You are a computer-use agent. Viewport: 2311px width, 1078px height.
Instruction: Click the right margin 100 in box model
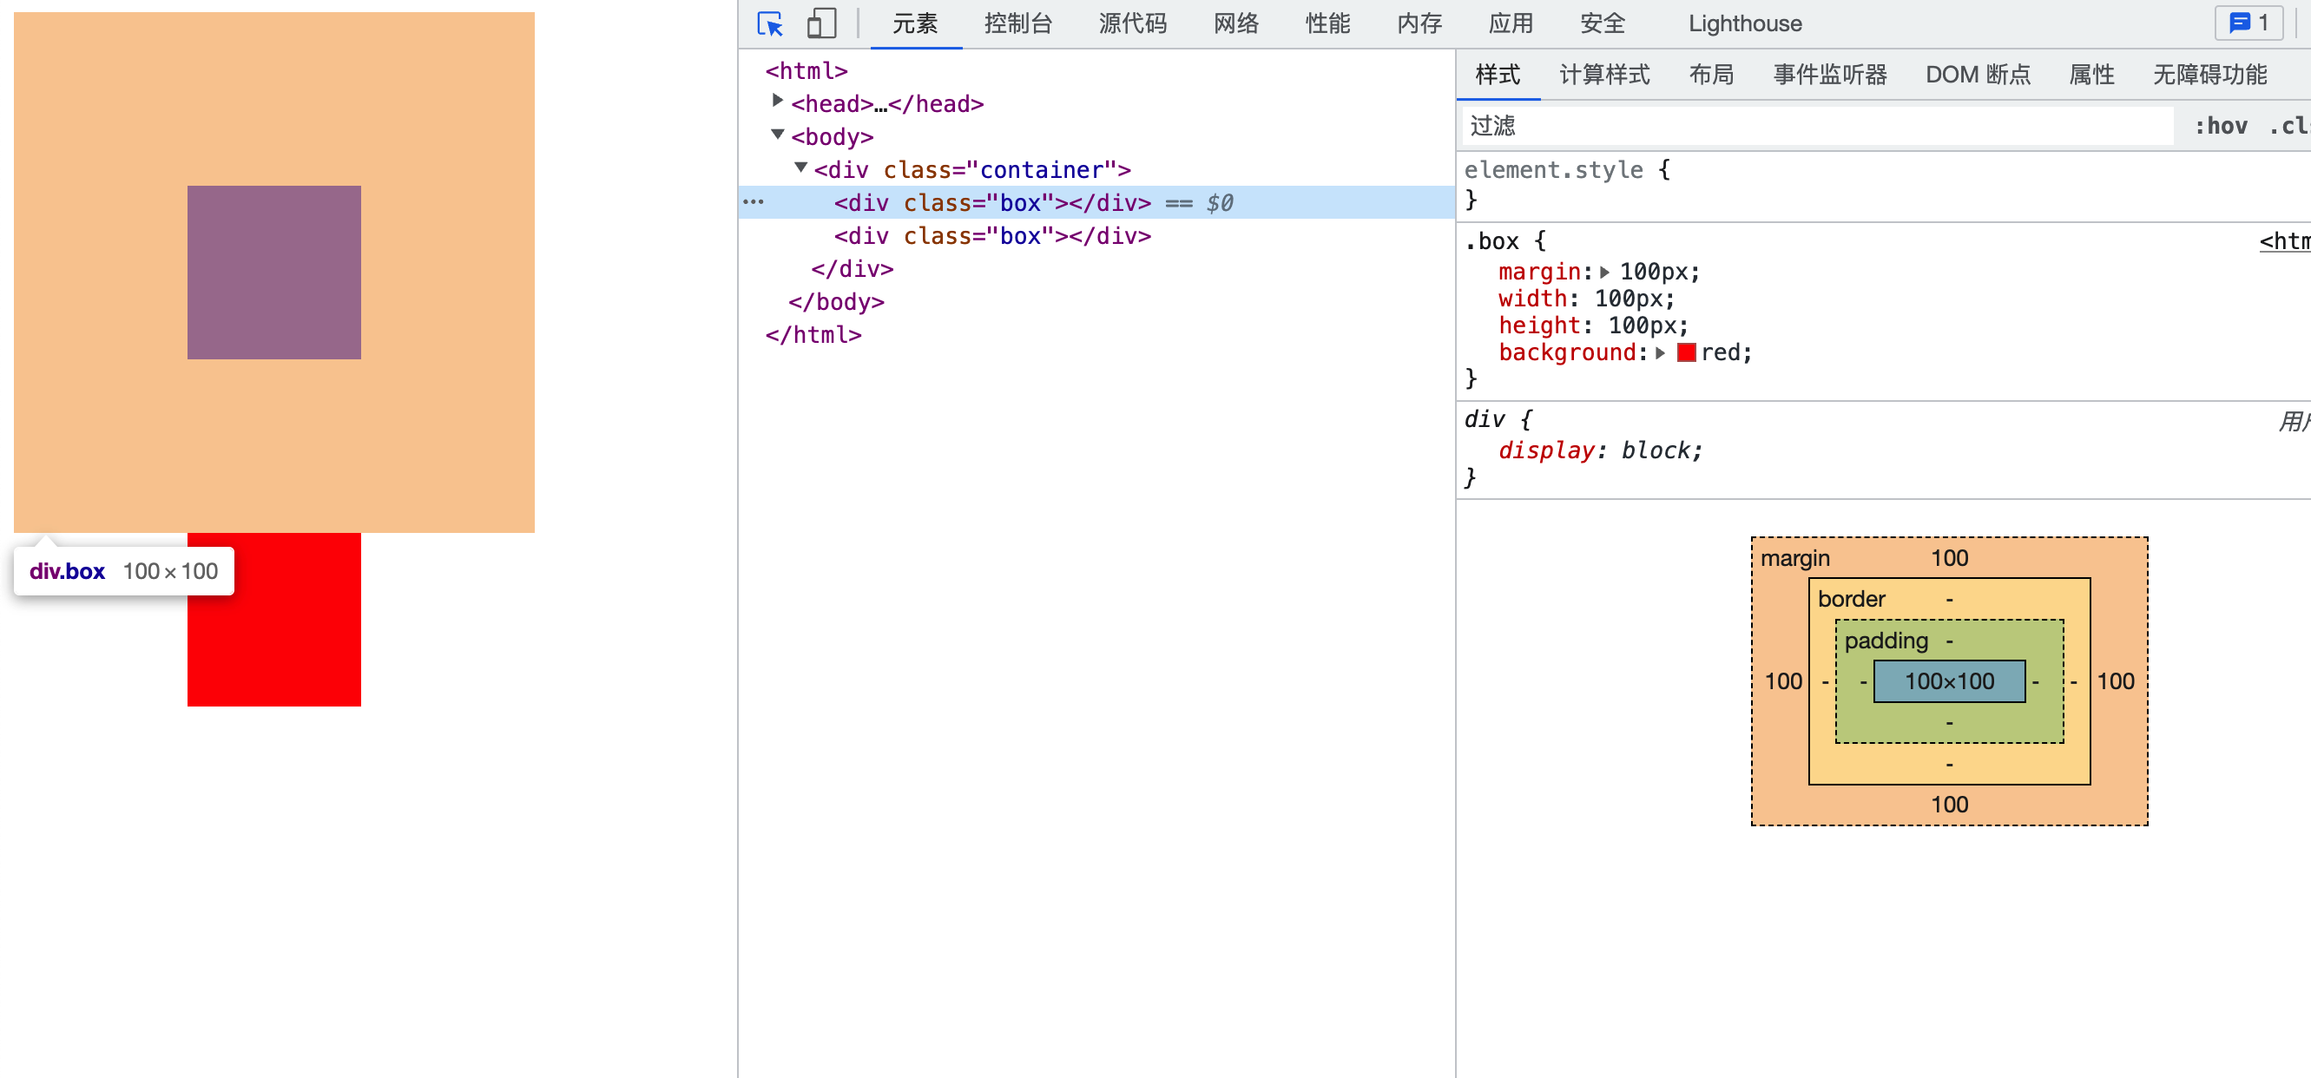(x=2116, y=681)
